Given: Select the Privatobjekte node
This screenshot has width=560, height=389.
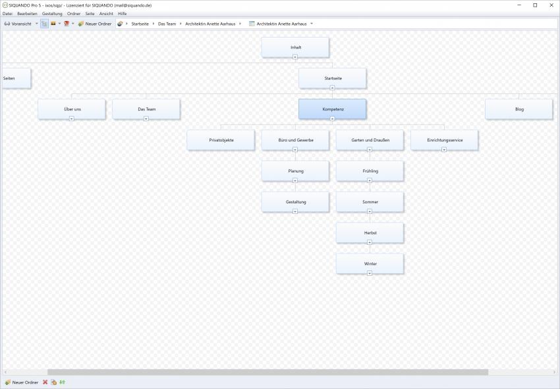Looking at the screenshot, I should click(221, 140).
